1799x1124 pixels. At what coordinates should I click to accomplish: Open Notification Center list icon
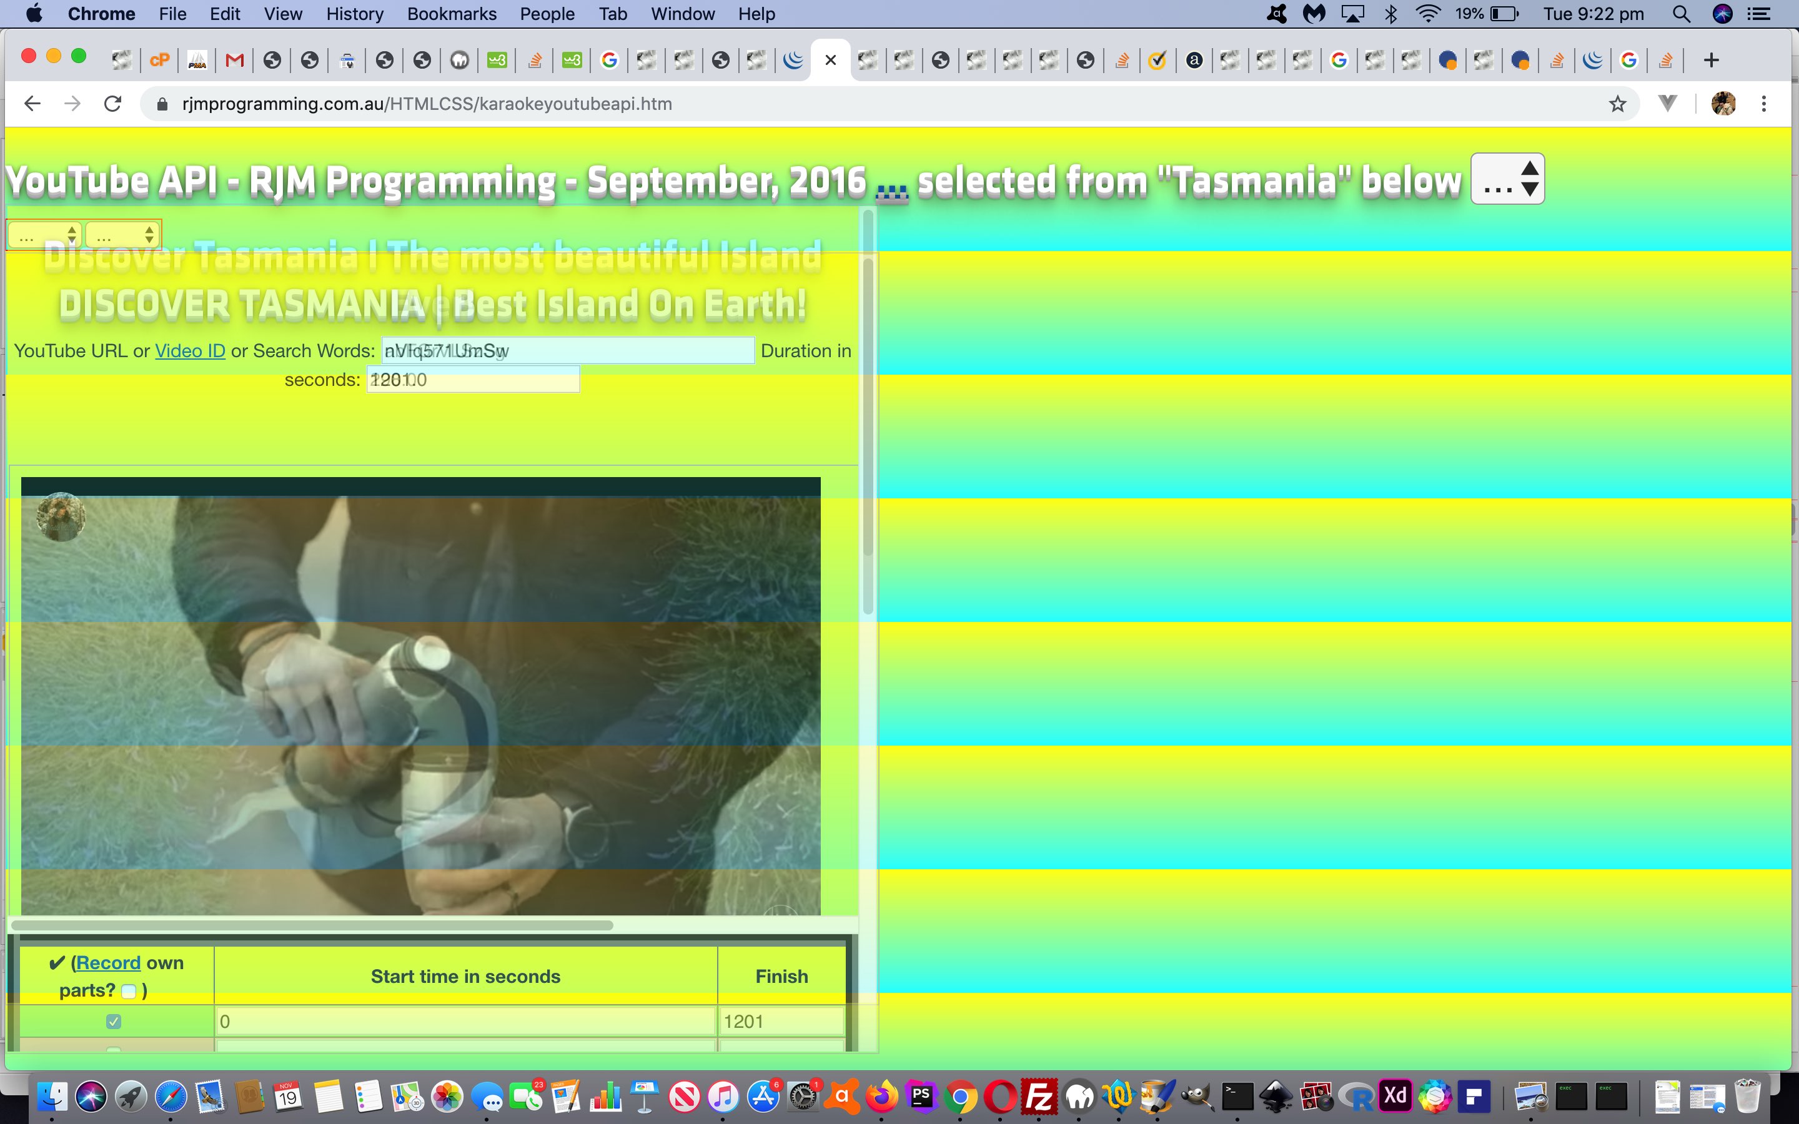point(1758,13)
